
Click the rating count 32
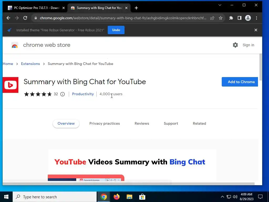[56, 94]
